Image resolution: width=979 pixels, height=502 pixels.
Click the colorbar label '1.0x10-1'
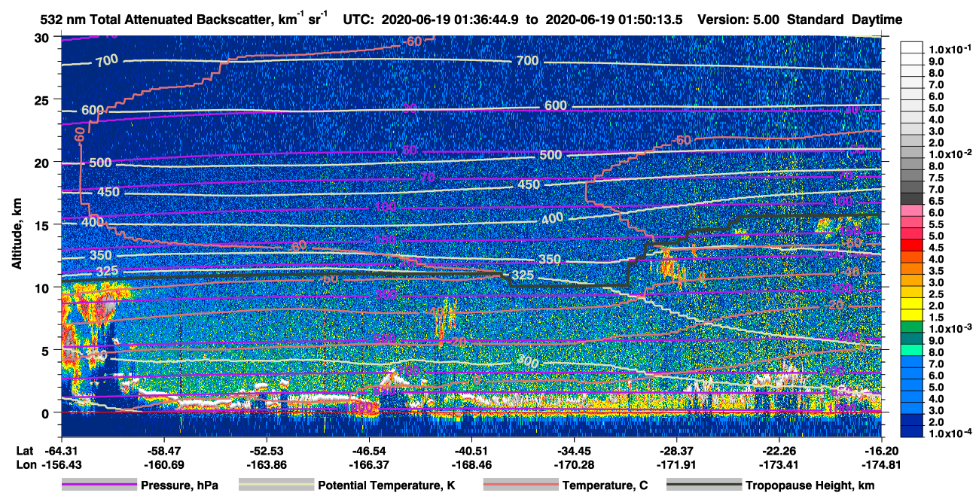[x=952, y=49]
